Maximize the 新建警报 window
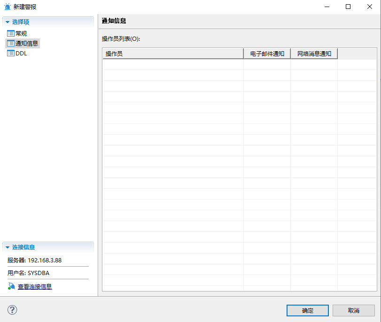This screenshot has width=381, height=322. 348,7
